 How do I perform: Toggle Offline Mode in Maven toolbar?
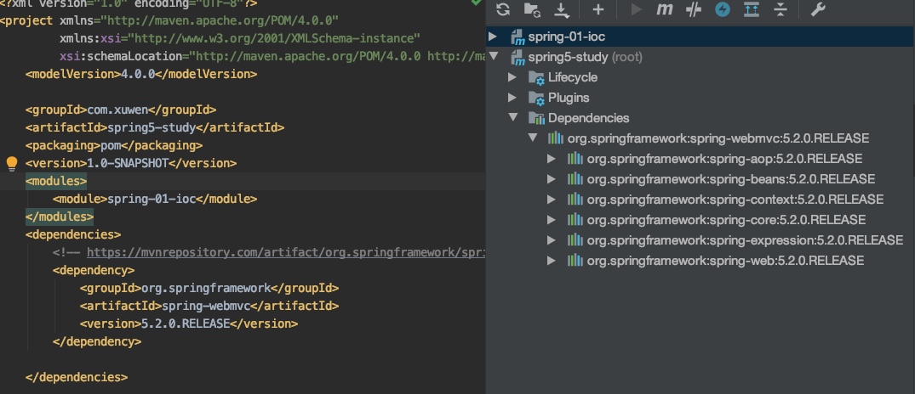pos(695,9)
